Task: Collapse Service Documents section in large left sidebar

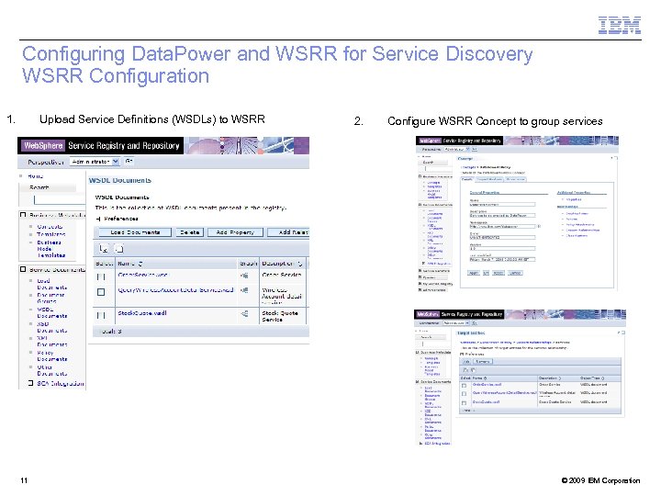Action: 23,269
